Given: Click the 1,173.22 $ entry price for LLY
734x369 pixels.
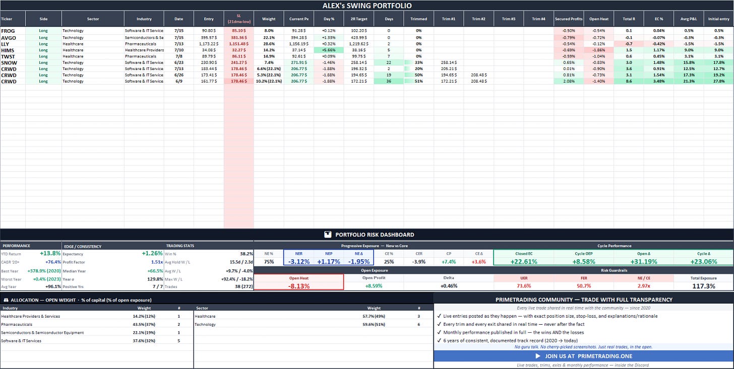Looking at the screenshot, I should [209, 43].
